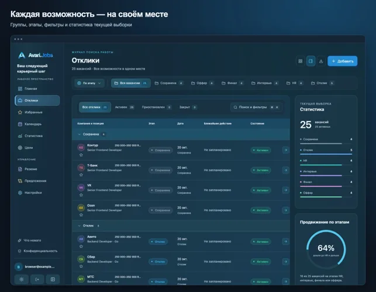The image size is (376, 292).
Task: Open the Т-Банк row arrow
Action: click(285, 170)
